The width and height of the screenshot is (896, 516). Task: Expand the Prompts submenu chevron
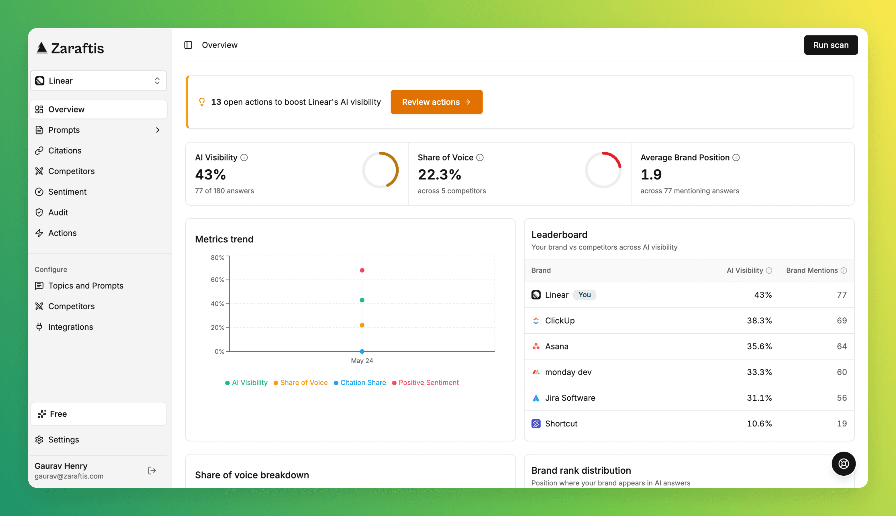[158, 130]
